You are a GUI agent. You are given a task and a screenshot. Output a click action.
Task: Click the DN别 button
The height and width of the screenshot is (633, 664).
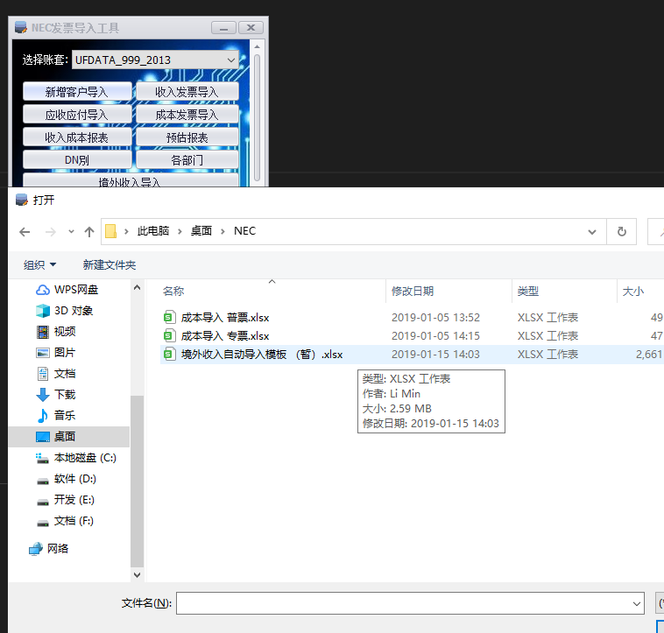(77, 160)
